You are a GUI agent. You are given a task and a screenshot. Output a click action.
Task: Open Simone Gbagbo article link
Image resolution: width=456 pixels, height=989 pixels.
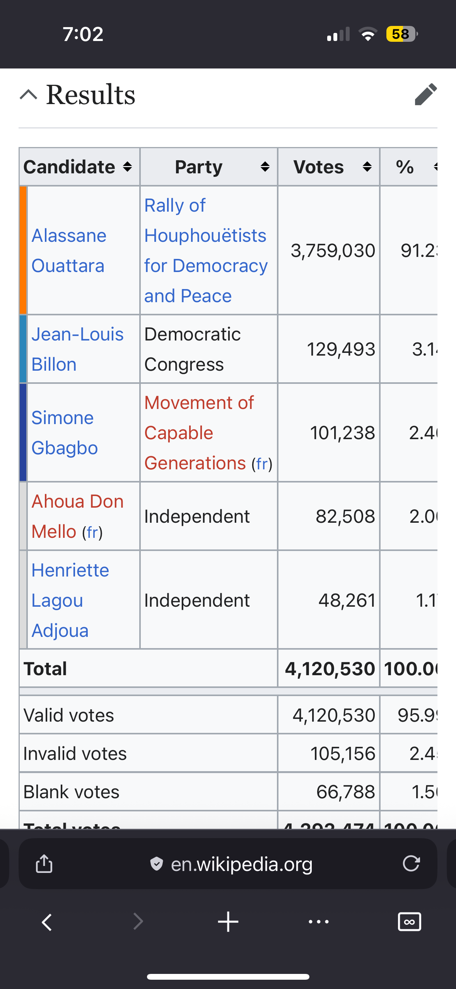pyautogui.click(x=64, y=433)
